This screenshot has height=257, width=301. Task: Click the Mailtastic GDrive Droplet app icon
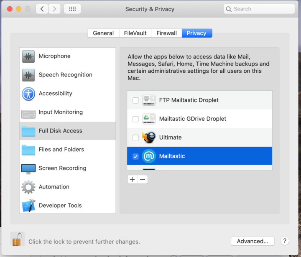(x=149, y=119)
